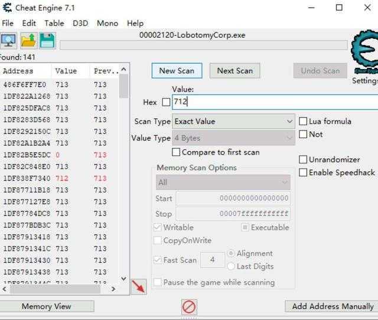Open the process list computer icon

[9, 41]
